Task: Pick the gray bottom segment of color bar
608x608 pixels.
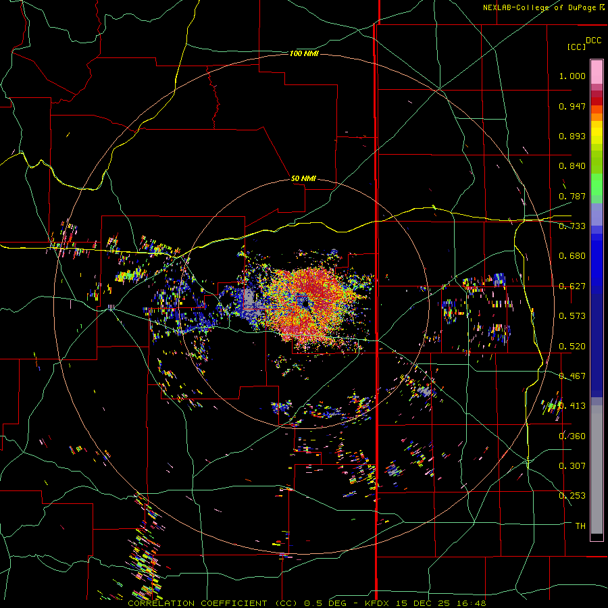Action: pos(597,470)
